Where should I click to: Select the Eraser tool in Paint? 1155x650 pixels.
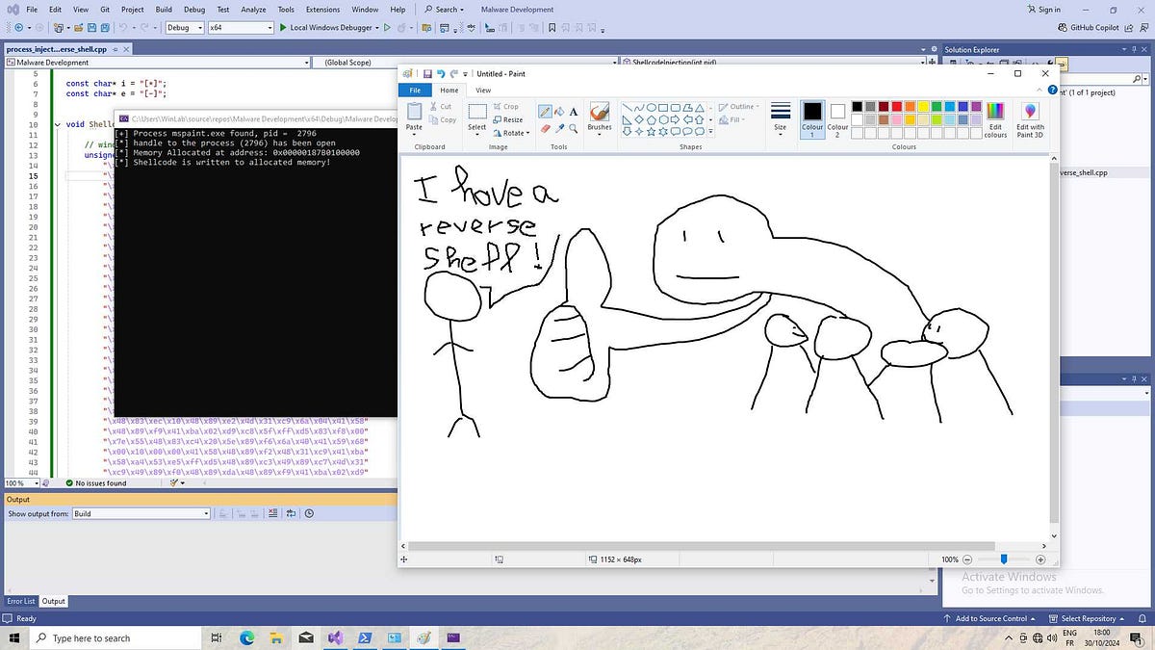coord(545,128)
